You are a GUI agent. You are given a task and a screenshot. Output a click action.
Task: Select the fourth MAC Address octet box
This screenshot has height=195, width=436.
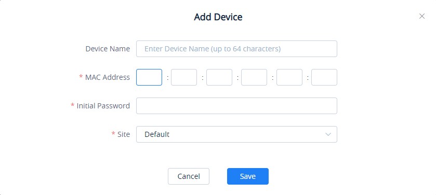pos(254,77)
